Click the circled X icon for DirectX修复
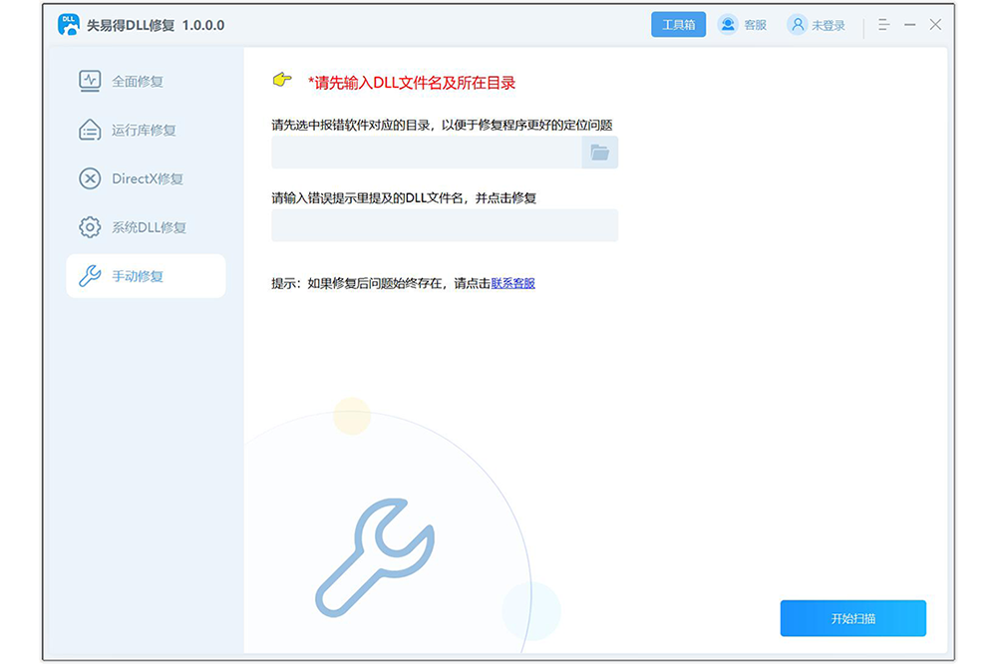997x664 pixels. 88,178
